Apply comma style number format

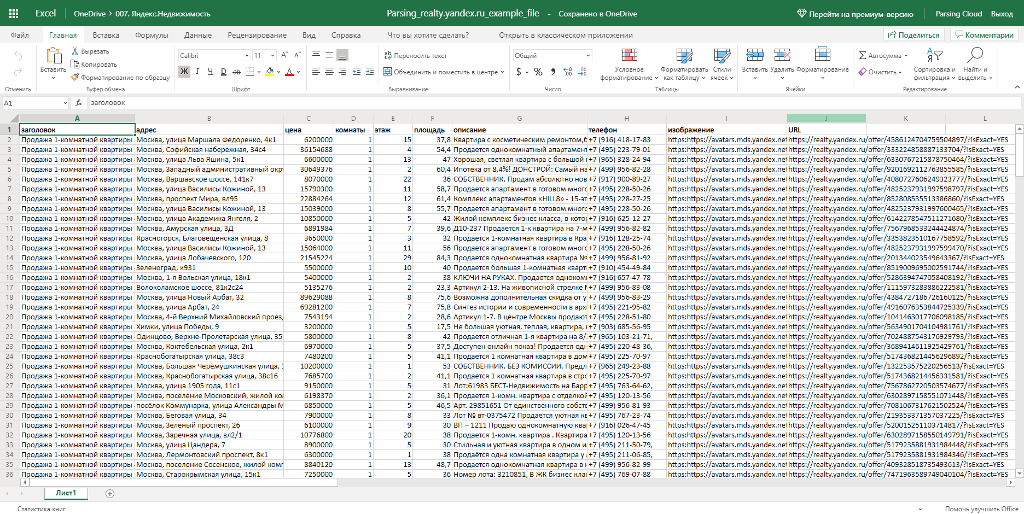[x=553, y=72]
